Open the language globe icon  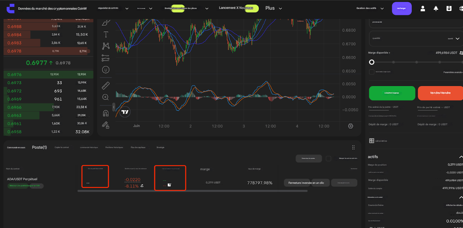[x=461, y=8]
